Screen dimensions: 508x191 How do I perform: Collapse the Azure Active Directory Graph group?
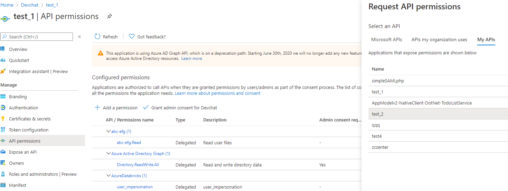[x=109, y=153]
